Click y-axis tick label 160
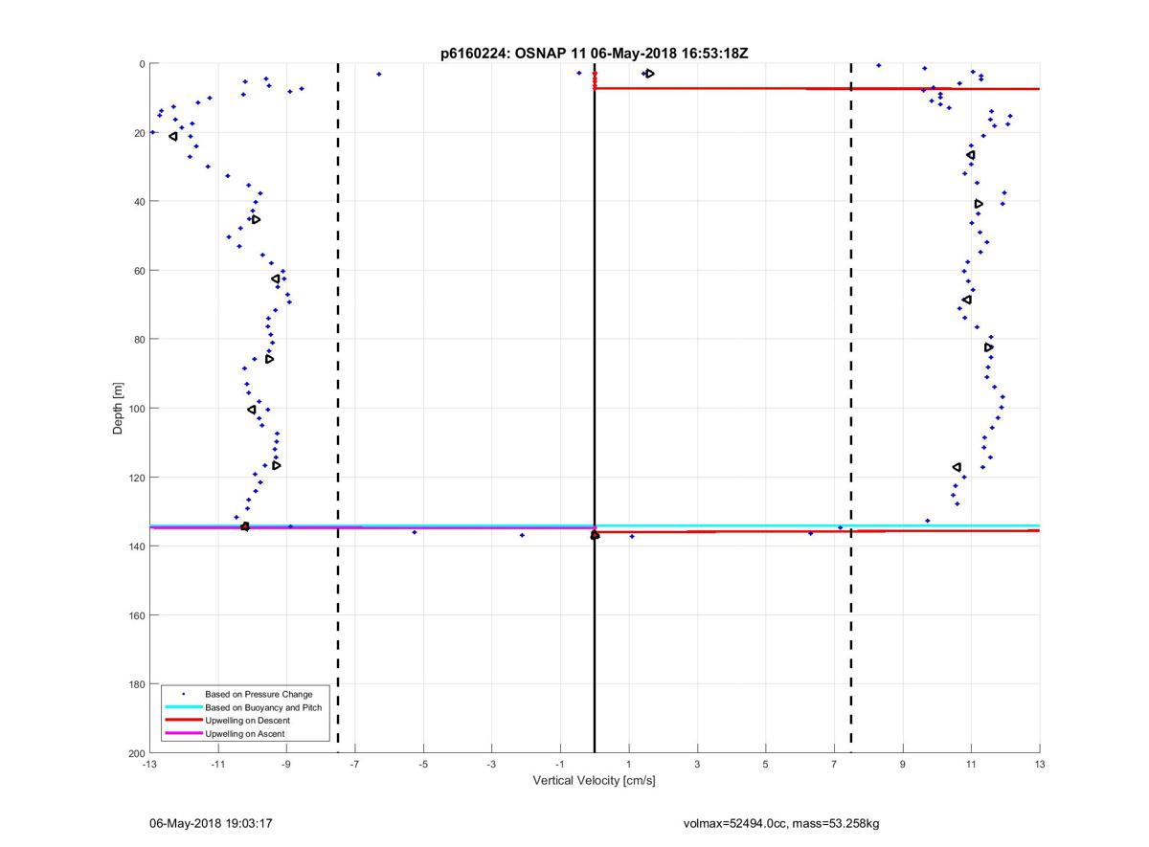 click(x=136, y=615)
